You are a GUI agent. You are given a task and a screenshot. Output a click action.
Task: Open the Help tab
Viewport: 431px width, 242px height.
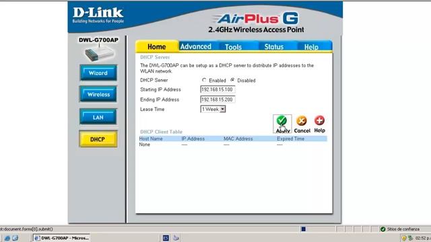311,47
